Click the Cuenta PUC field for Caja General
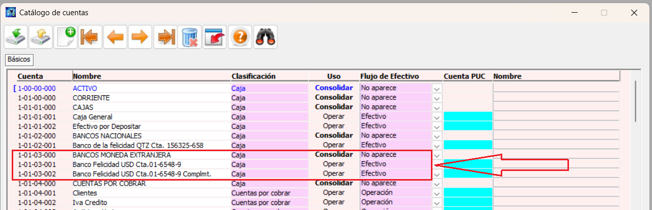 pos(467,117)
